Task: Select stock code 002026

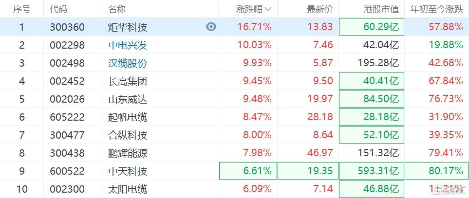Action: (x=67, y=99)
